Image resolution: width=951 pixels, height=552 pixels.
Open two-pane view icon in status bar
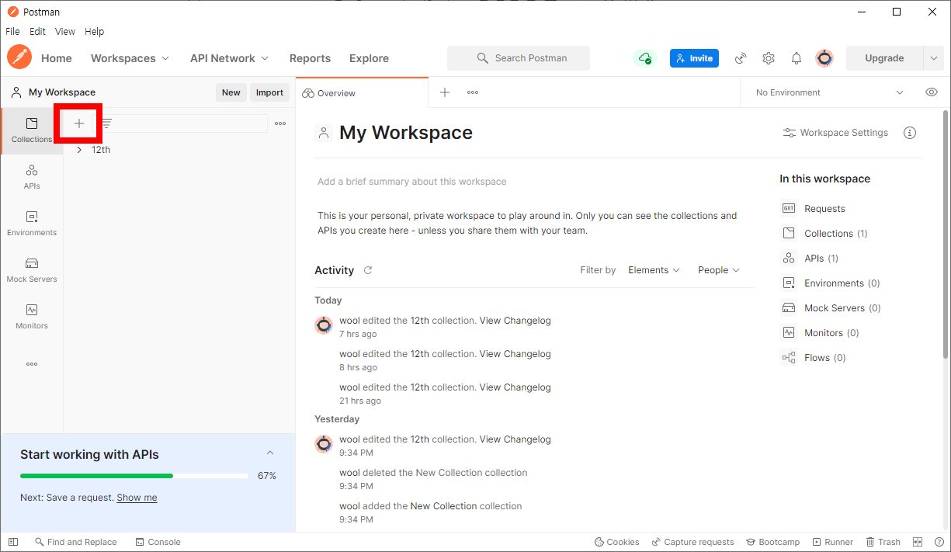coord(918,542)
